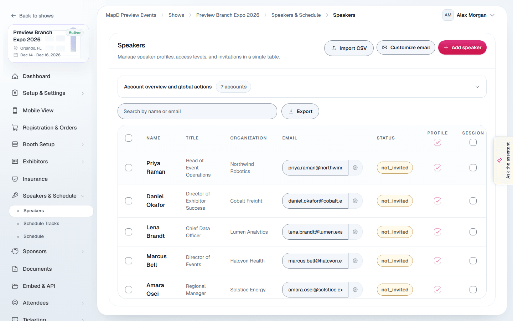This screenshot has width=513, height=321.
Task: Click the Search by name or email field
Action: (x=197, y=111)
